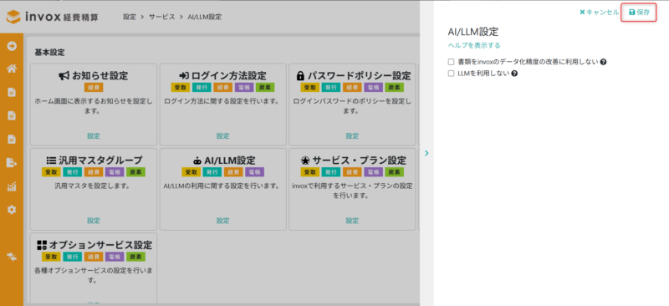
Task: Open 設定 link under お知らせ設定
Action: [x=94, y=136]
